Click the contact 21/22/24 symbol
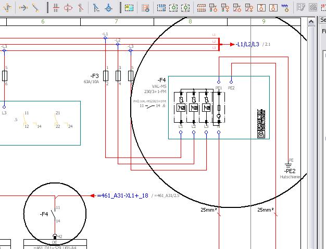The image size is (326, 249). [64, 120]
